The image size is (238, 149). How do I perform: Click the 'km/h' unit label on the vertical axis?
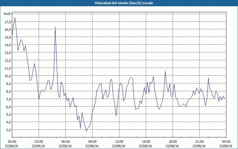[x=7, y=14]
